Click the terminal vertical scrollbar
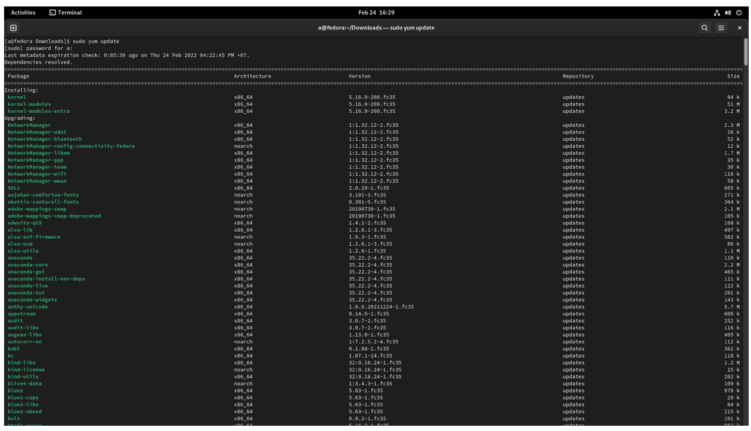This screenshot has width=751, height=431. (x=746, y=53)
